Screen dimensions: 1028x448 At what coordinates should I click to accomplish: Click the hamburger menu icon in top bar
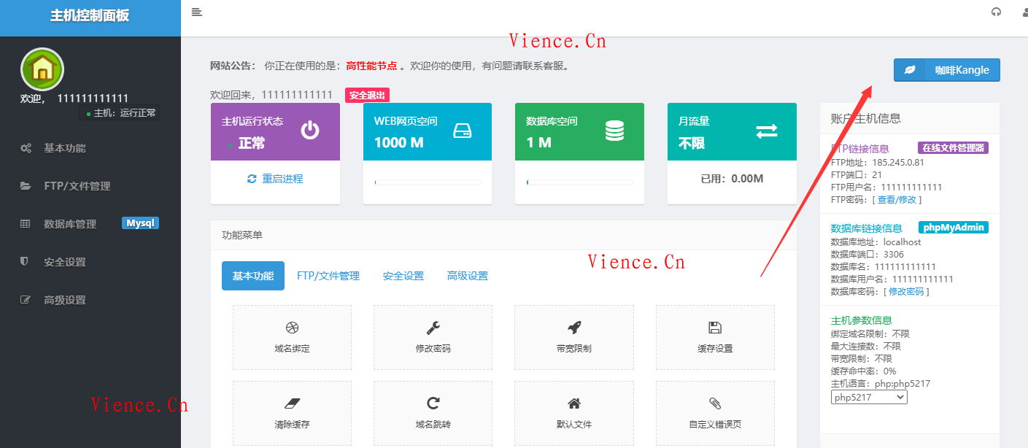pos(196,12)
